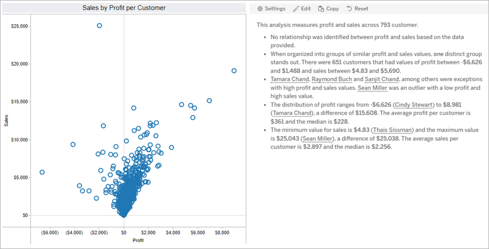Click the Edit pencil icon
489x249 pixels.
(x=296, y=9)
